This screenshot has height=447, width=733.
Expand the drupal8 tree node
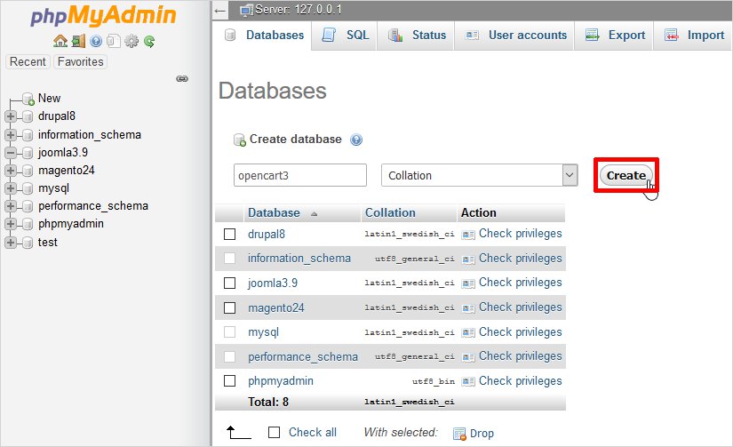coord(11,116)
